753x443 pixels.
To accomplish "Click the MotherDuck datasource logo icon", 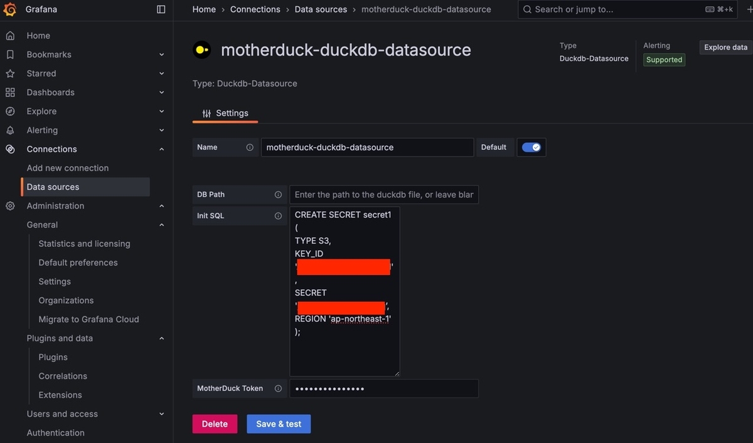I will [x=201, y=50].
